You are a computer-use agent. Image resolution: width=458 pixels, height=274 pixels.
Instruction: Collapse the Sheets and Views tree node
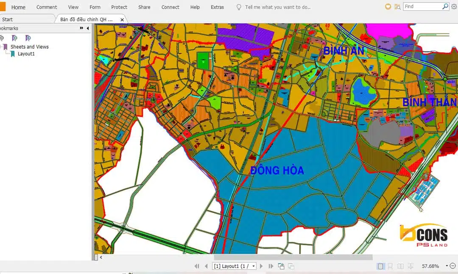[x=1, y=47]
